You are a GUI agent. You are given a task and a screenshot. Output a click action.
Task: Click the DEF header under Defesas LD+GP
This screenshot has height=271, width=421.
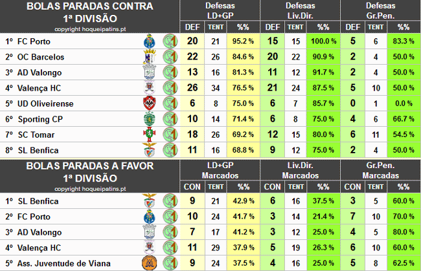tap(192, 27)
